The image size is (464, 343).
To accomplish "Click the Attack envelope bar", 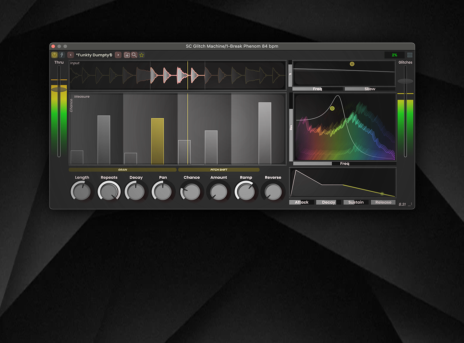I will click(302, 202).
